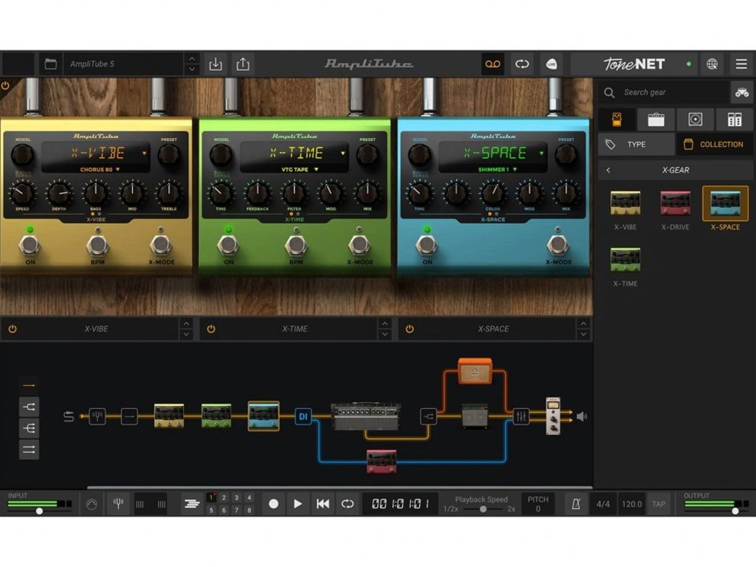
Task: Switch to TYPE view
Action: tap(636, 144)
